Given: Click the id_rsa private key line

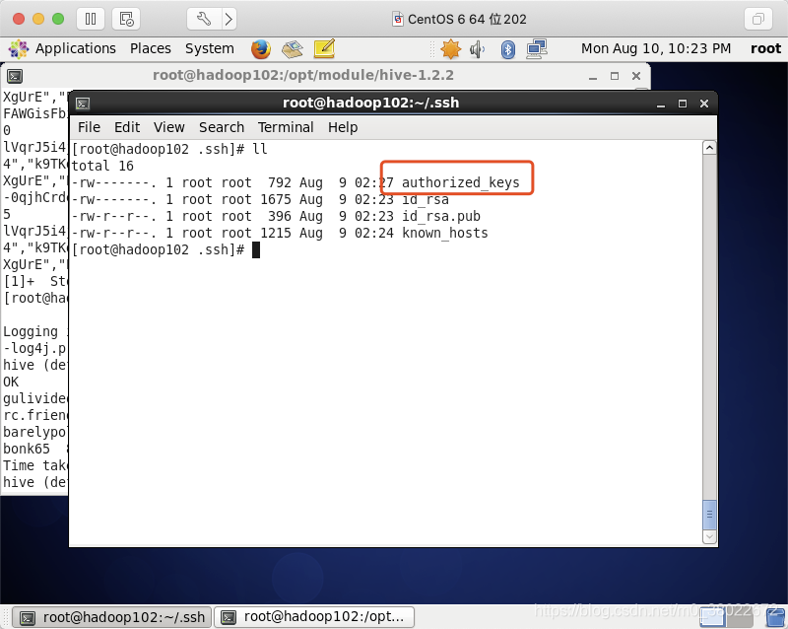Looking at the screenshot, I should [260, 199].
